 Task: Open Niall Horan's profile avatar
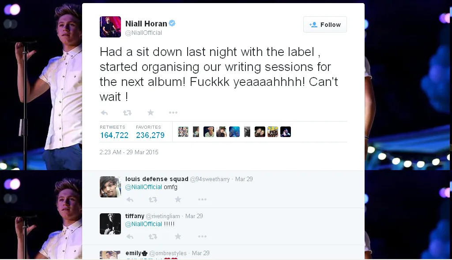(110, 27)
